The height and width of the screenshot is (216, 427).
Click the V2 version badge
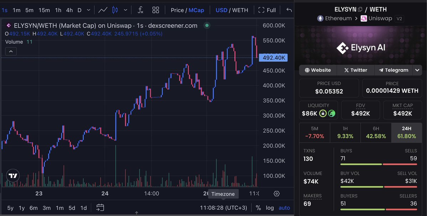coord(399,19)
